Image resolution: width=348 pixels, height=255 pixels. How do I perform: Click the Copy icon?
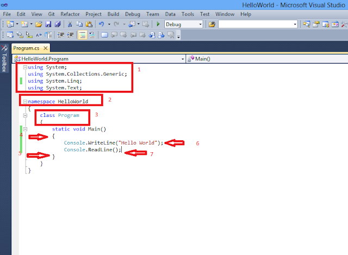coord(79,24)
